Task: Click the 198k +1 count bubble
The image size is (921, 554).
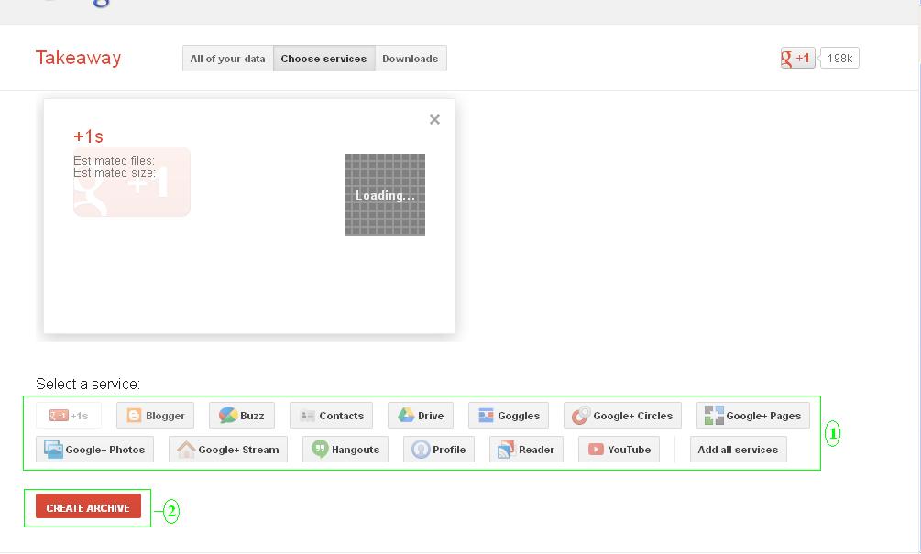Action: (x=839, y=58)
